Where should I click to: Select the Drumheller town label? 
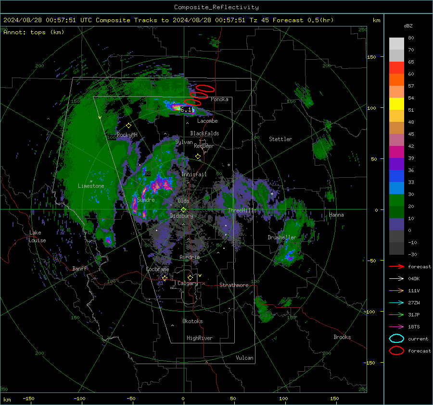tap(282, 237)
